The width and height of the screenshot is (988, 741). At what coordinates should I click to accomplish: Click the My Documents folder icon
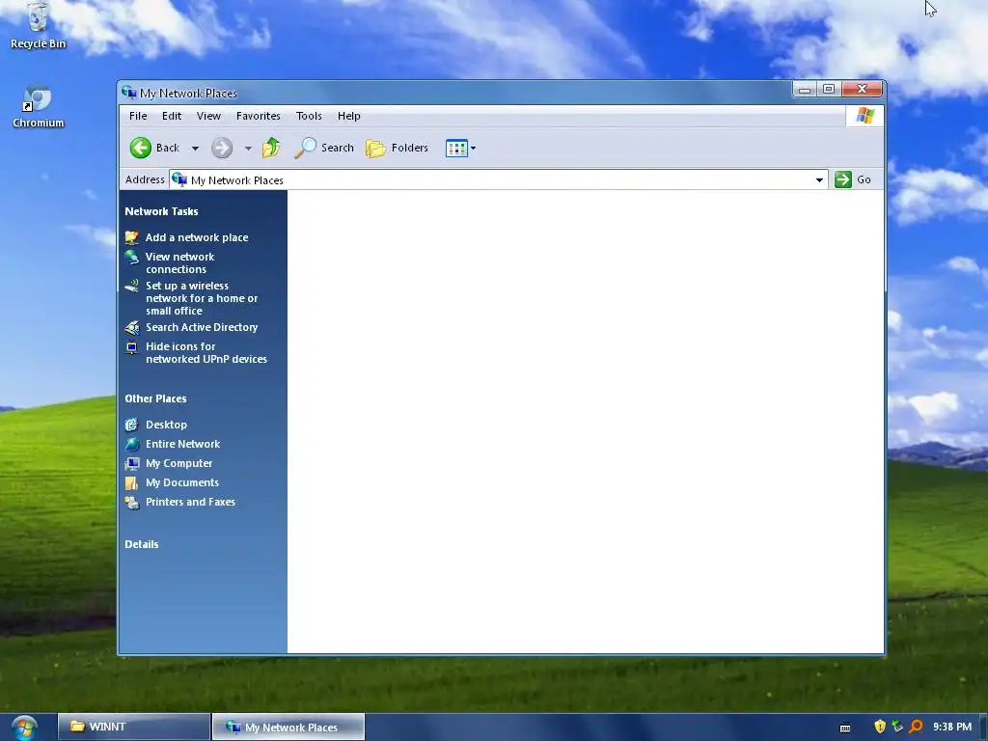click(131, 482)
